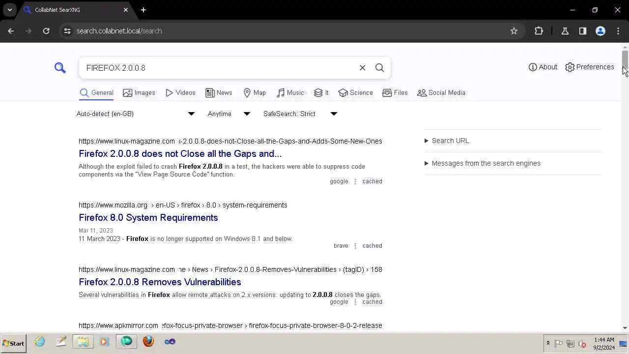Show hidden system tray icons
This screenshot has width=629, height=354.
[548, 344]
